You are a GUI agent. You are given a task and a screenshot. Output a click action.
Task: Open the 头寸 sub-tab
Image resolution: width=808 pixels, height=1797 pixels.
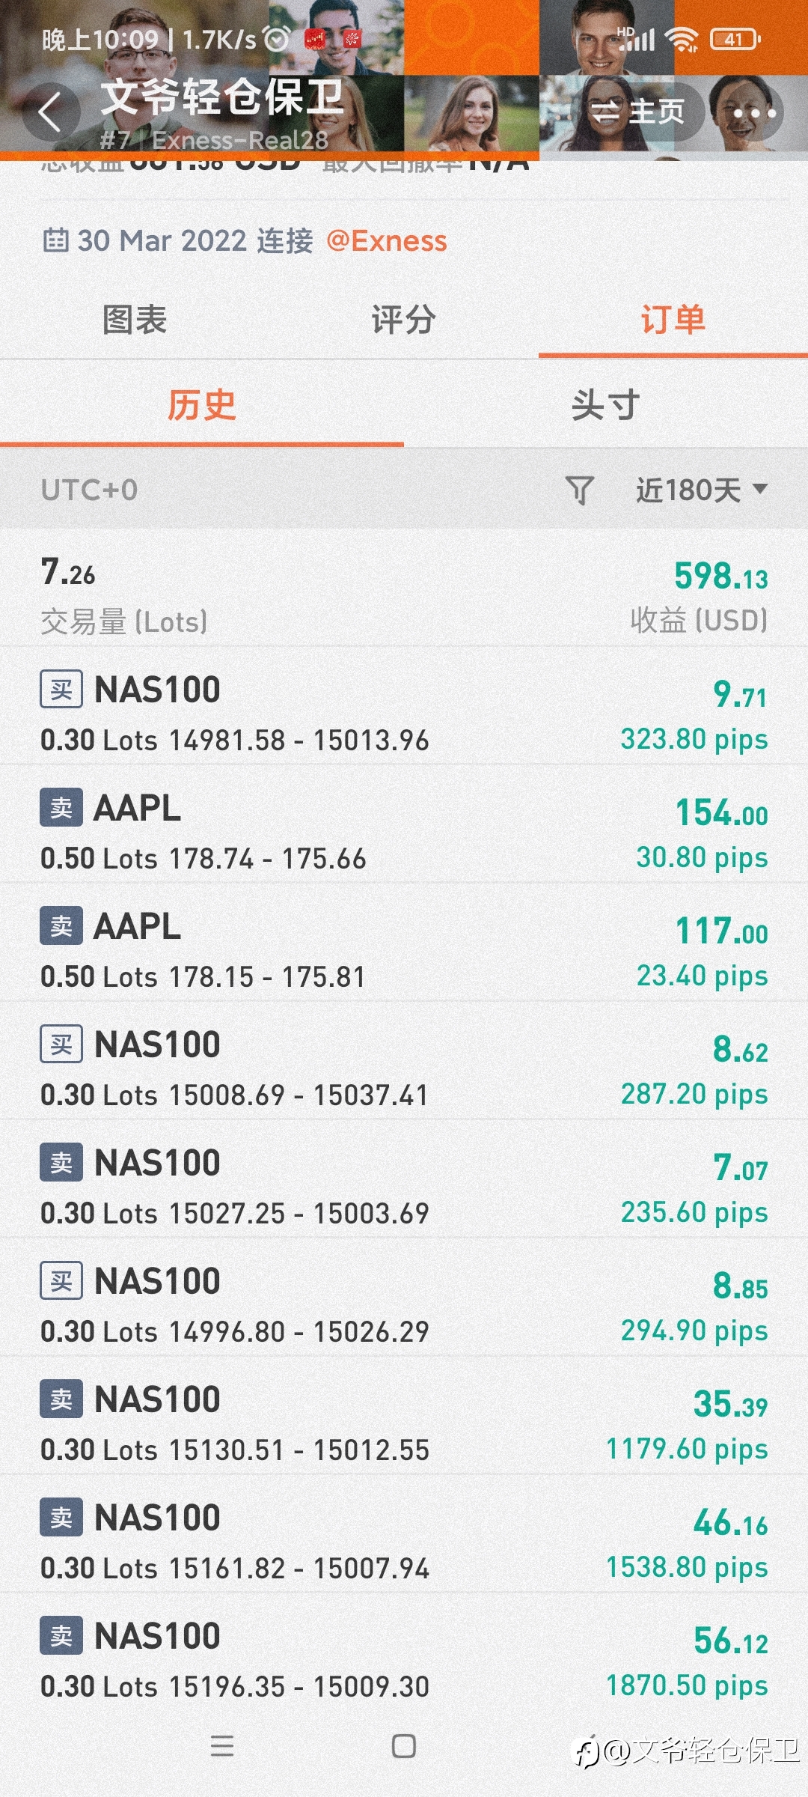click(605, 406)
